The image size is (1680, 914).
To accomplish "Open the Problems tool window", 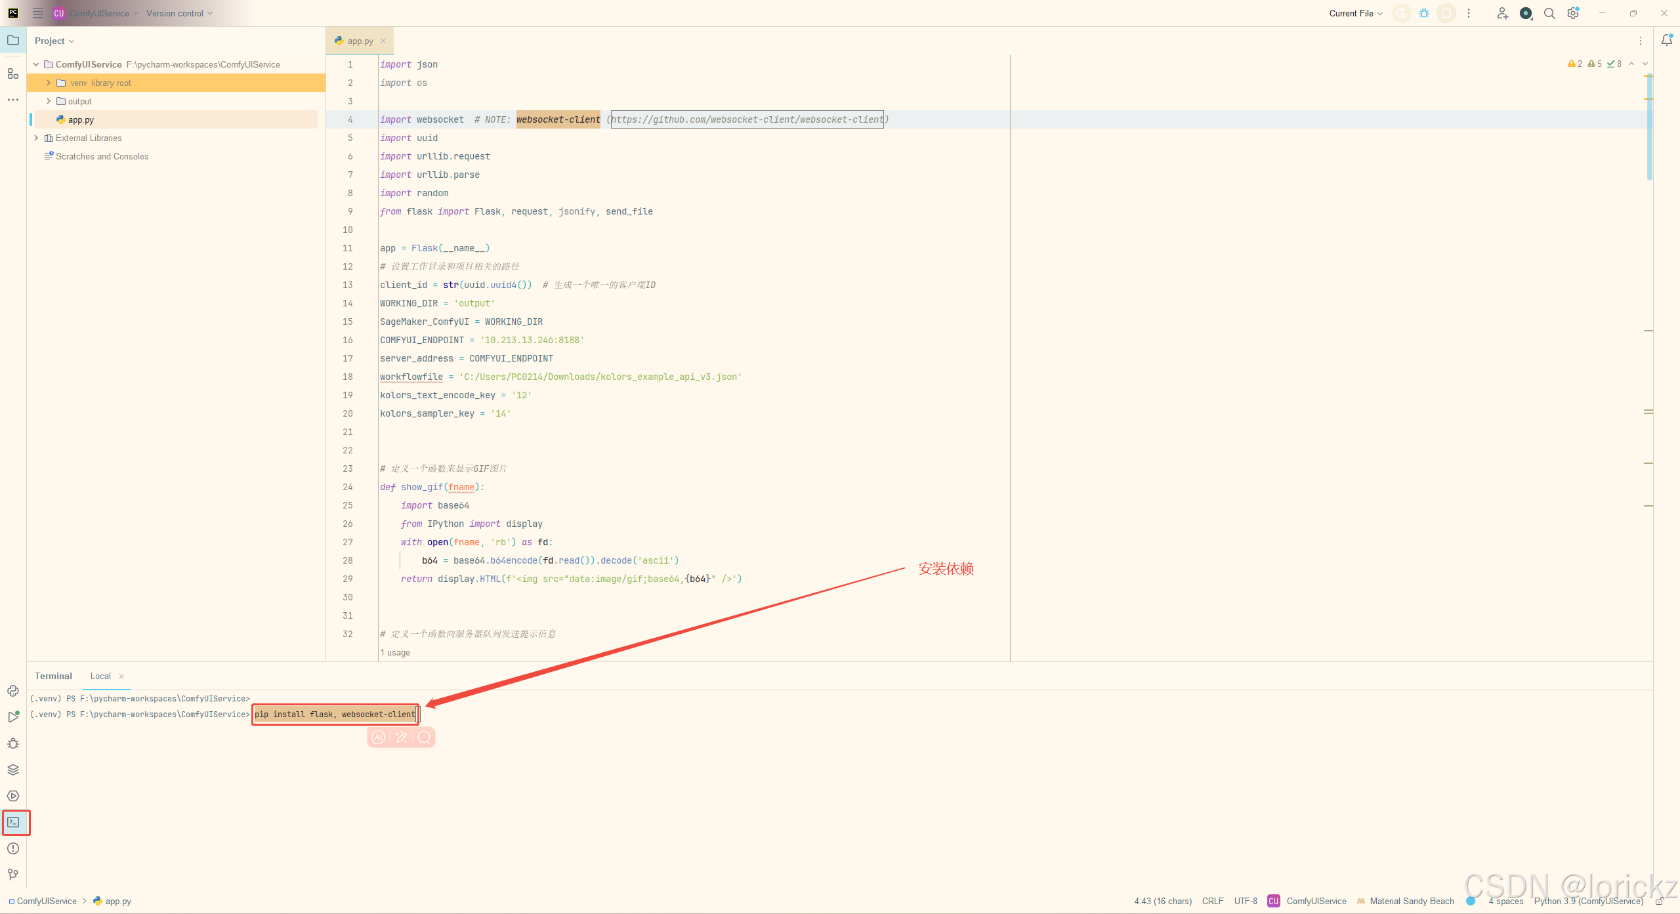I will pyautogui.click(x=13, y=848).
